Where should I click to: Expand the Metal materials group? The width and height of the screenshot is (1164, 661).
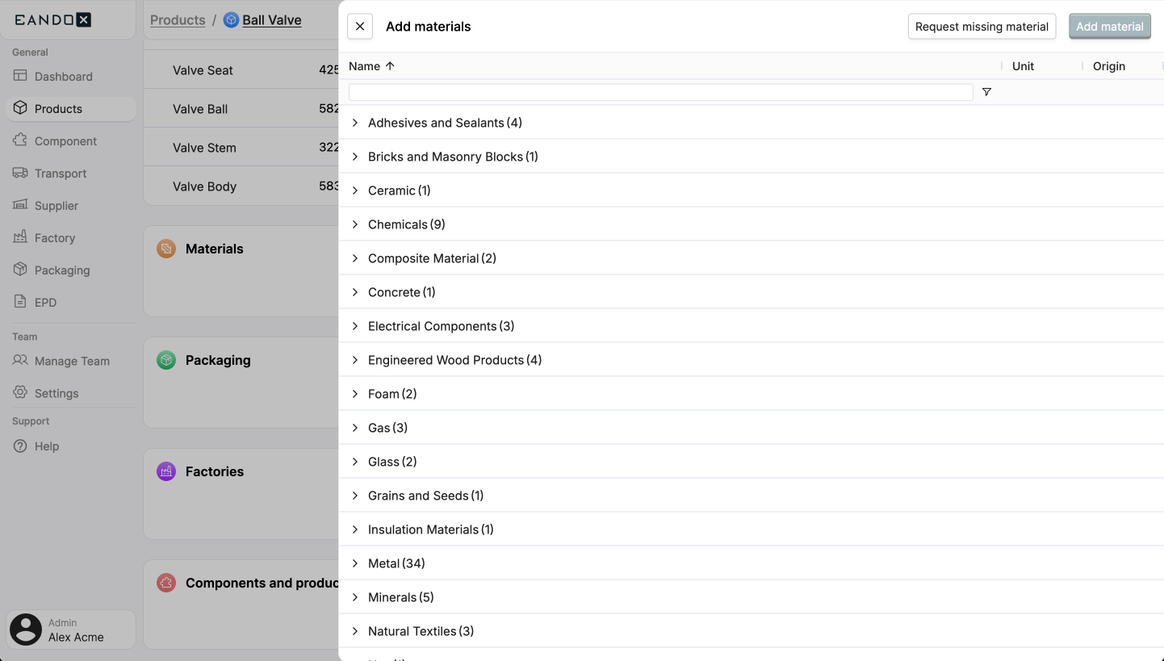tap(355, 563)
